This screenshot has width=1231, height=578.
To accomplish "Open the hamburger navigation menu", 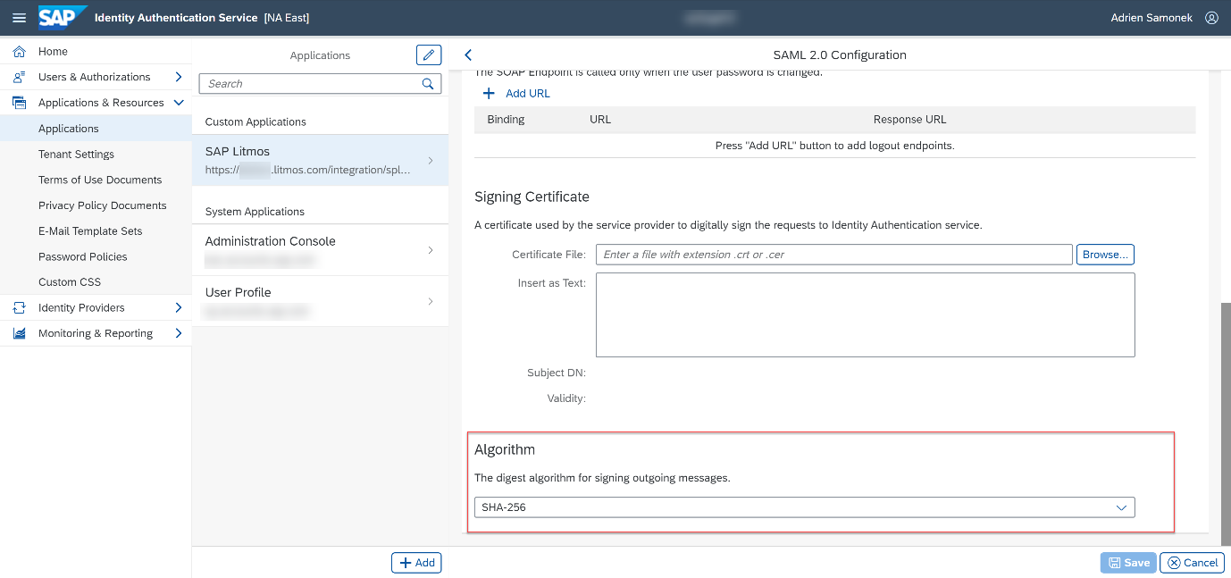I will coord(19,18).
